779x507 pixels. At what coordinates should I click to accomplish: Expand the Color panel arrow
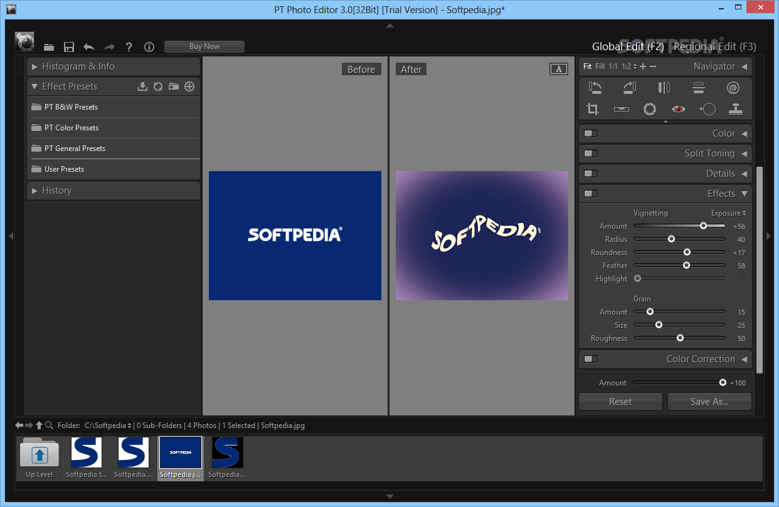745,133
